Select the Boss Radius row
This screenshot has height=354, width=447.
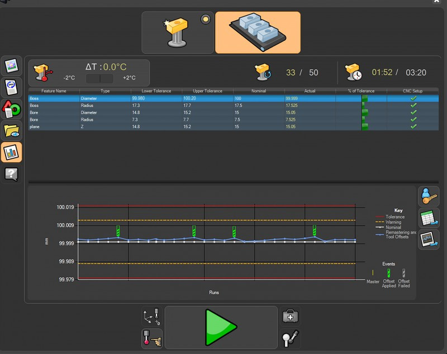click(x=234, y=106)
